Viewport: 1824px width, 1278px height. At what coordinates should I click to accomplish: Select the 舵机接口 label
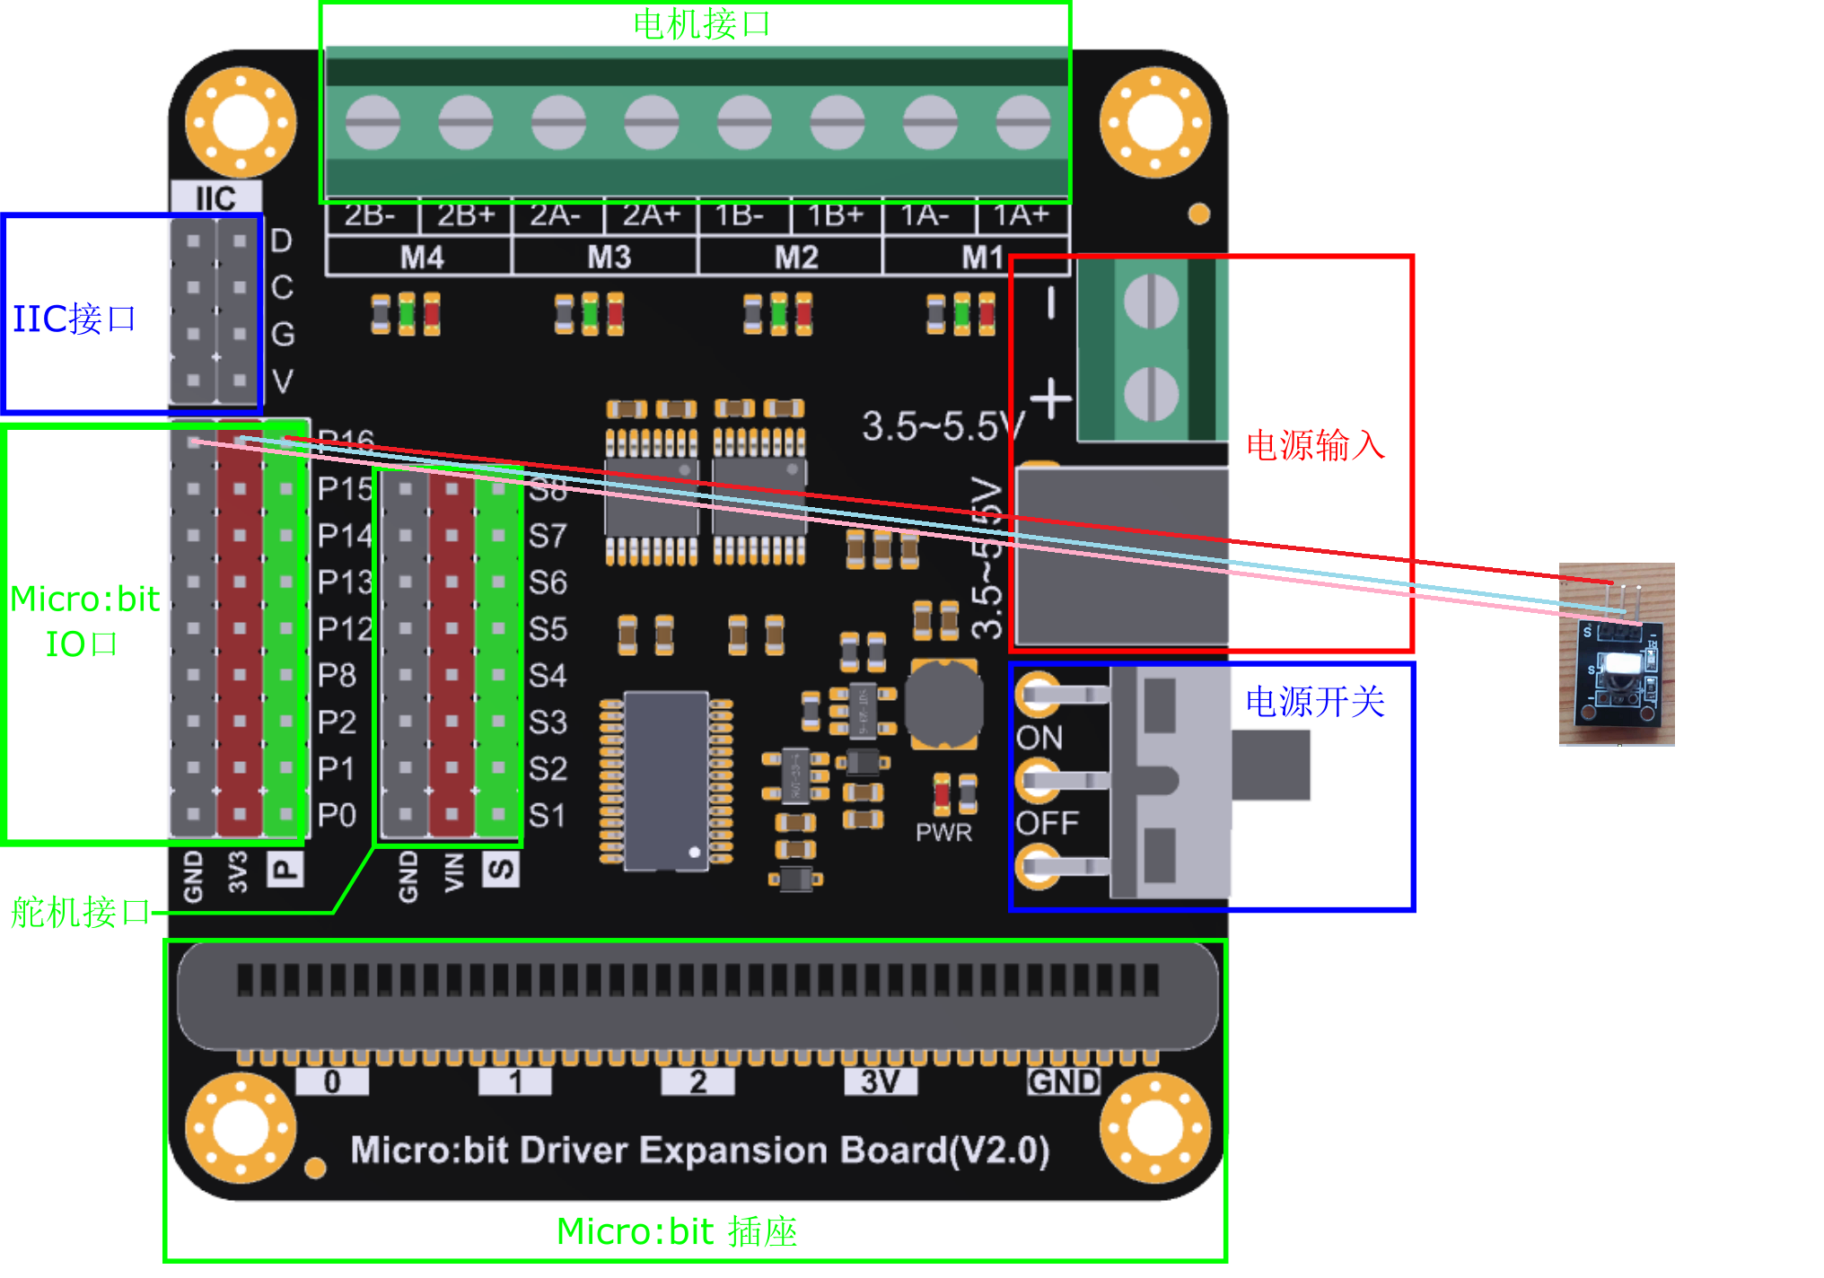(81, 912)
